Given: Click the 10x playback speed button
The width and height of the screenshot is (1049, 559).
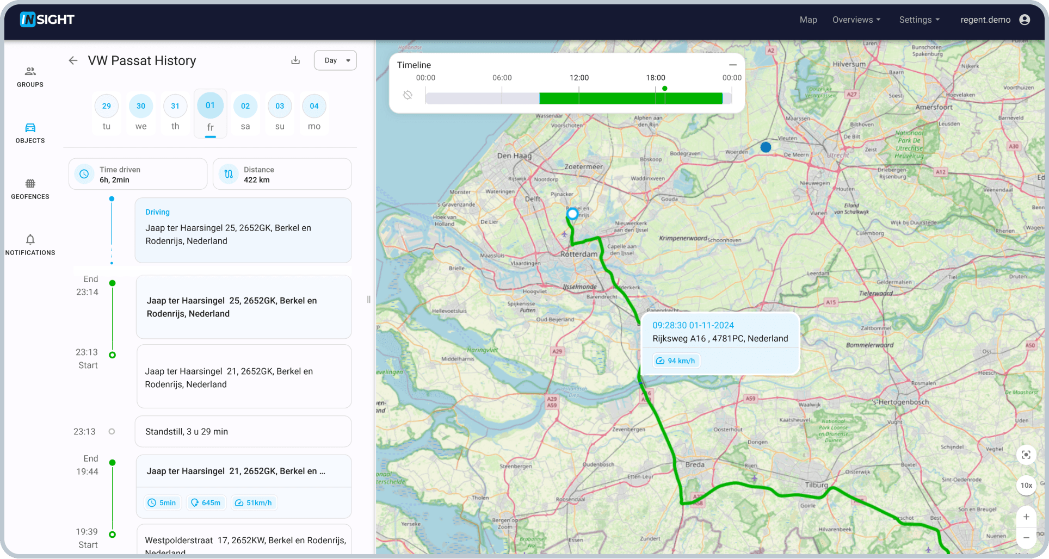Looking at the screenshot, I should point(1026,485).
